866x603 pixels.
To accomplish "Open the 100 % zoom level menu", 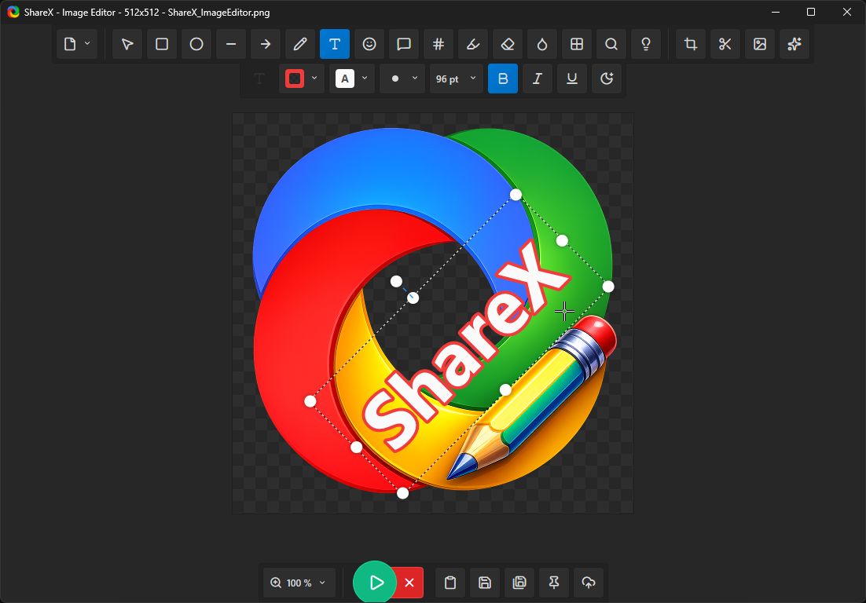I will point(299,583).
